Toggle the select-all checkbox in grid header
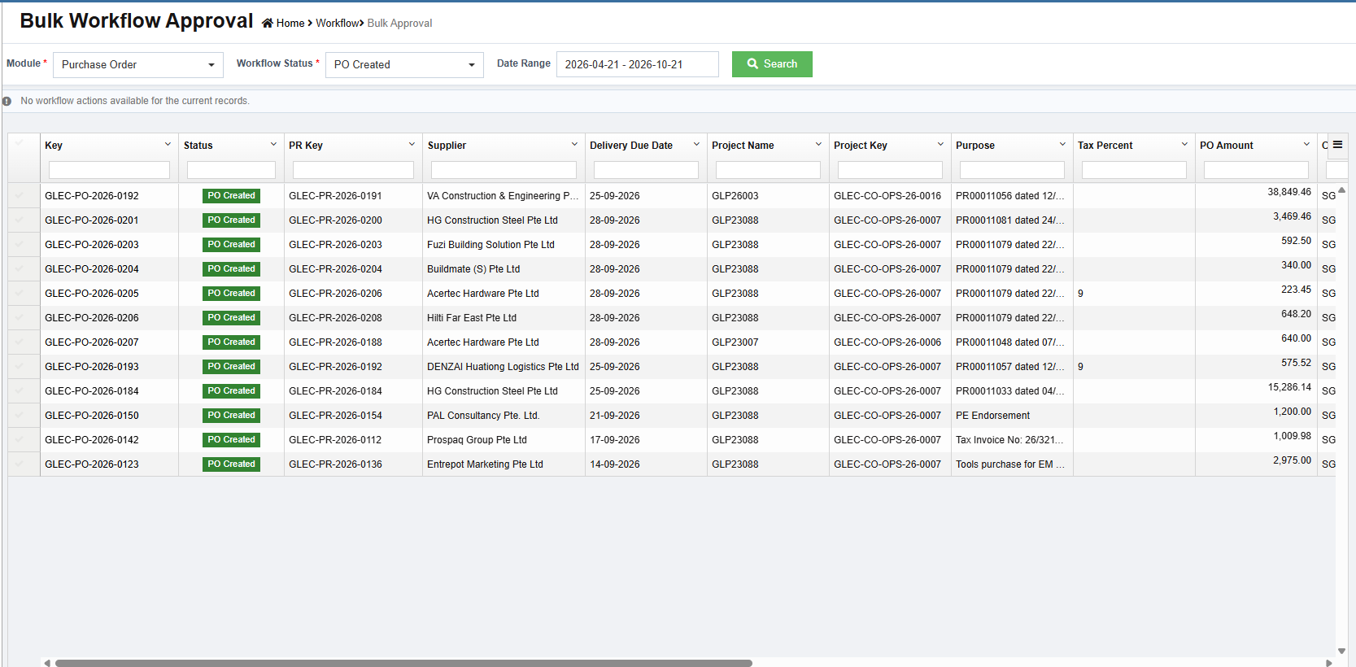The height and width of the screenshot is (667, 1356). click(x=20, y=145)
